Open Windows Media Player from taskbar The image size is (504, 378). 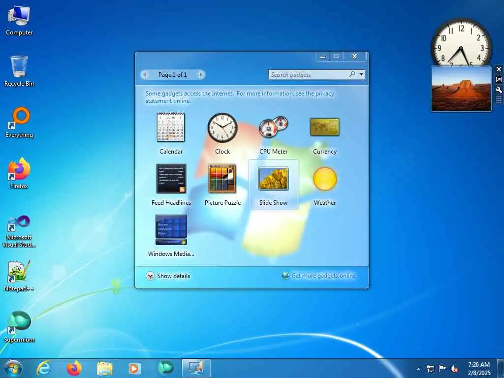134,369
